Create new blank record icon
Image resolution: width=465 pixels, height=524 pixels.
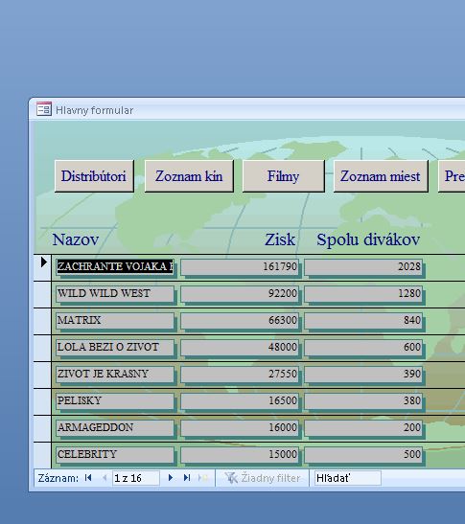(203, 478)
